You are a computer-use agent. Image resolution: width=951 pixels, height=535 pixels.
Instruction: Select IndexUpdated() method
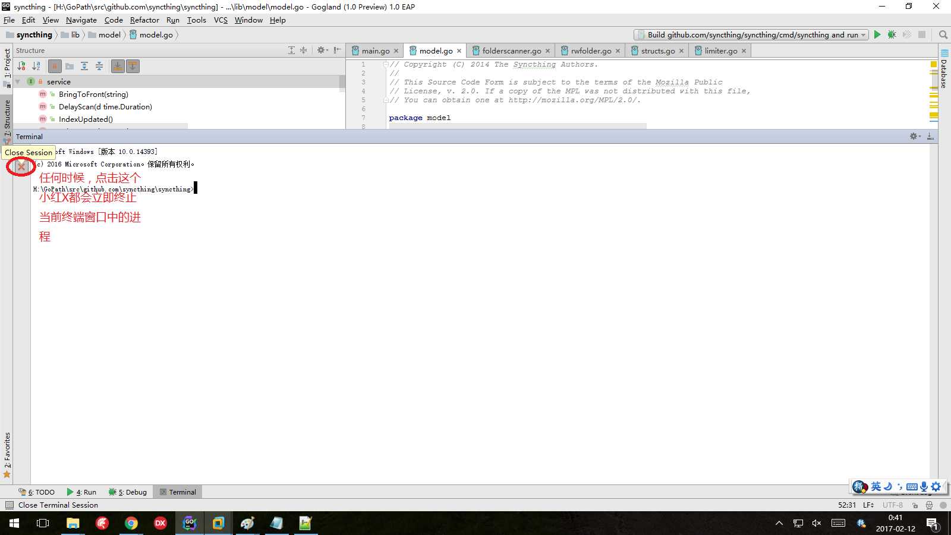[86, 119]
